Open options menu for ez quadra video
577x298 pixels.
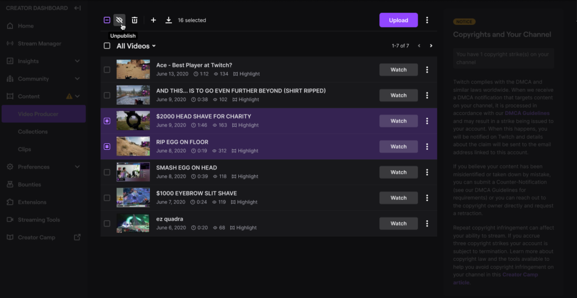pyautogui.click(x=427, y=223)
